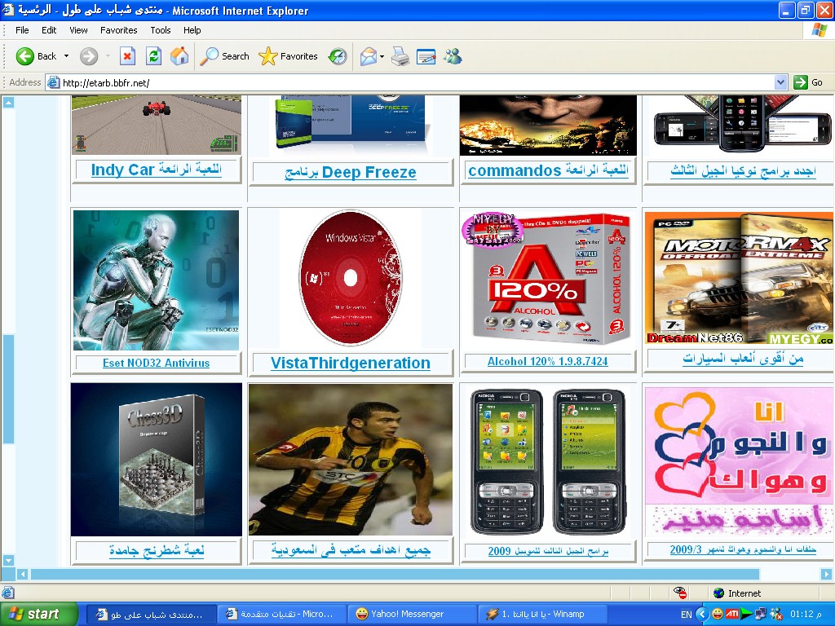This screenshot has width=835, height=626.
Task: Click the pink hearts banner thumbnail
Action: coord(739,461)
